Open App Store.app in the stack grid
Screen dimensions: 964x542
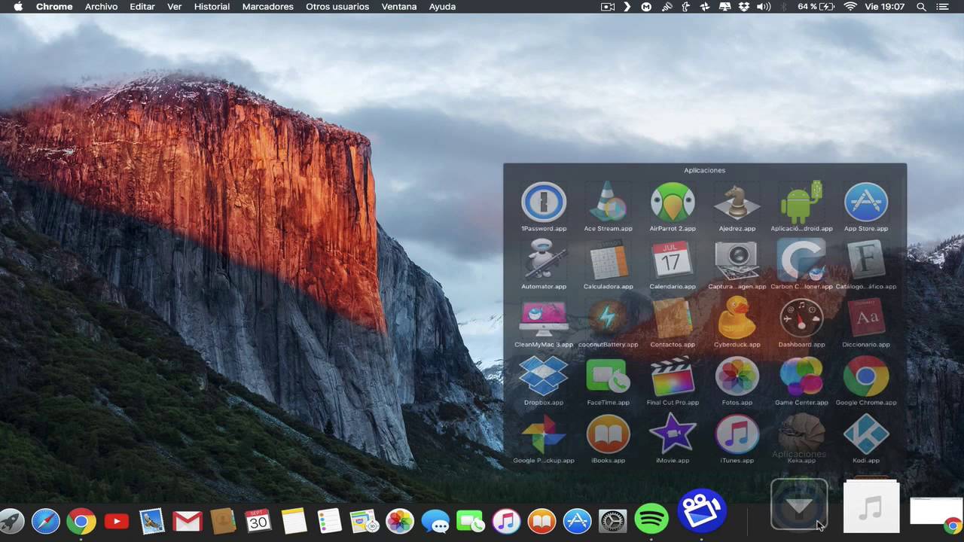866,202
